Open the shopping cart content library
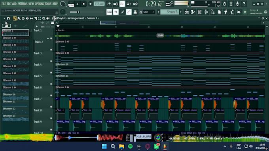The width and height of the screenshot is (269, 151). (x=245, y=12)
